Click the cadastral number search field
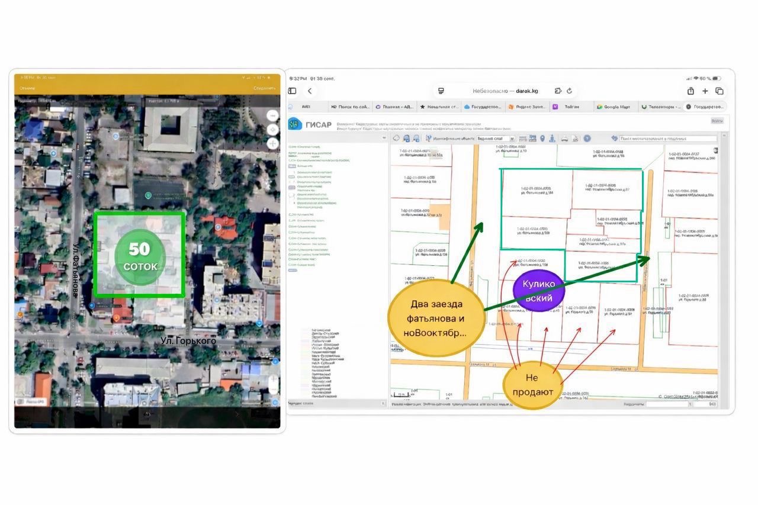Screen dimensions: 758x505 click(668, 139)
